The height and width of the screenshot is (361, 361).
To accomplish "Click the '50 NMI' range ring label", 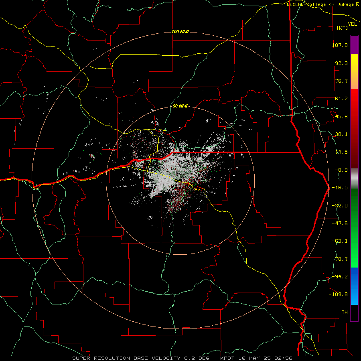I will pyautogui.click(x=180, y=106).
